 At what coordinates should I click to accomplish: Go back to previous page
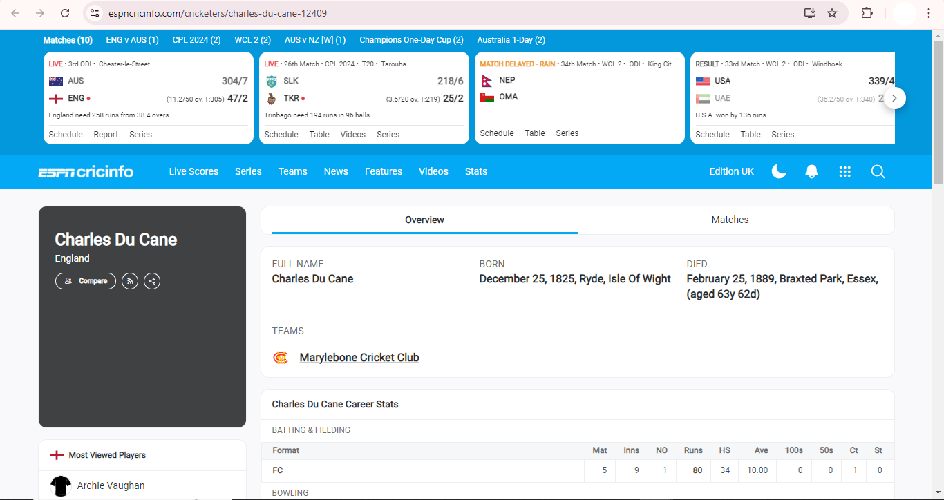15,13
